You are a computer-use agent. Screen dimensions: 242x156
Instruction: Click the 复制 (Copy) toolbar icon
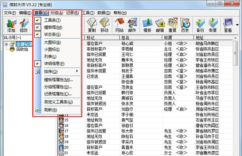click(92, 25)
